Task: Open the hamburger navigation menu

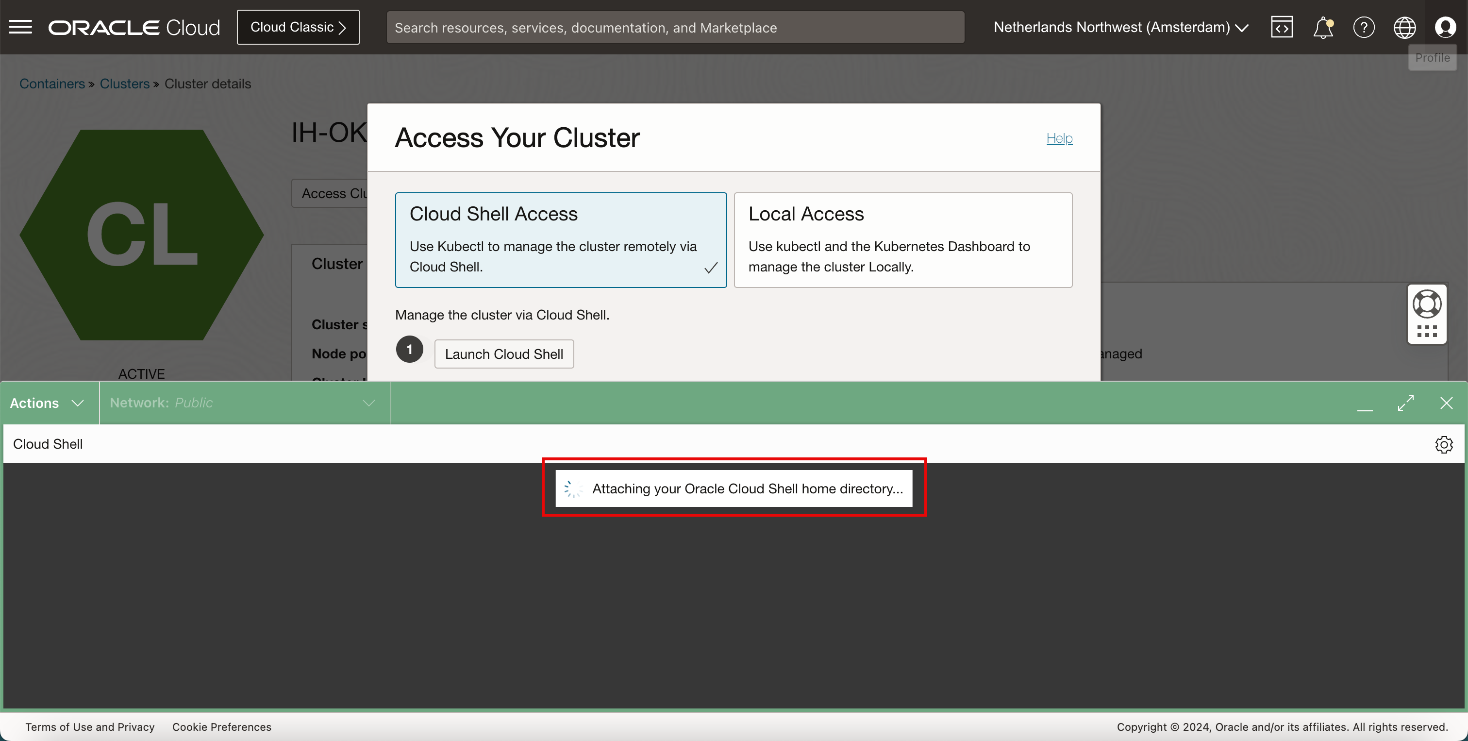Action: tap(20, 27)
